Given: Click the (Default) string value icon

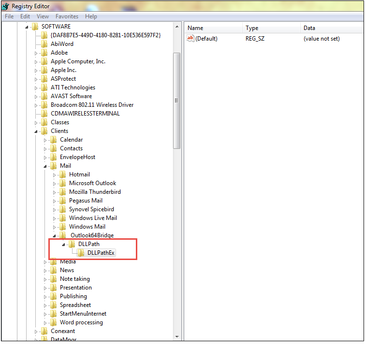Looking at the screenshot, I should click(x=190, y=38).
